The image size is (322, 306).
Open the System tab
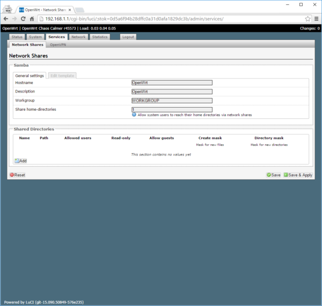(x=35, y=37)
